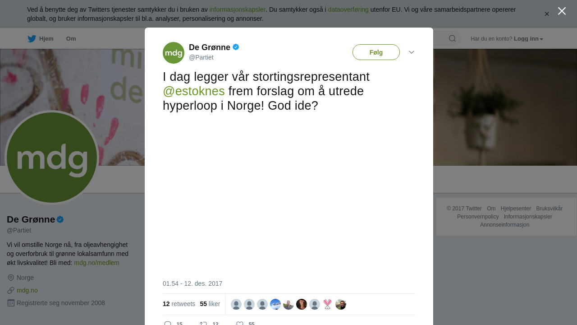
Task: Open the Om menu item
Action: click(71, 39)
